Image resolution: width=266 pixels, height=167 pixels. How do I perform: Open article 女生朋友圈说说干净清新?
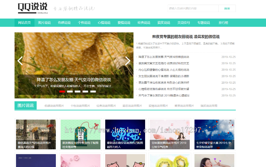164,76
